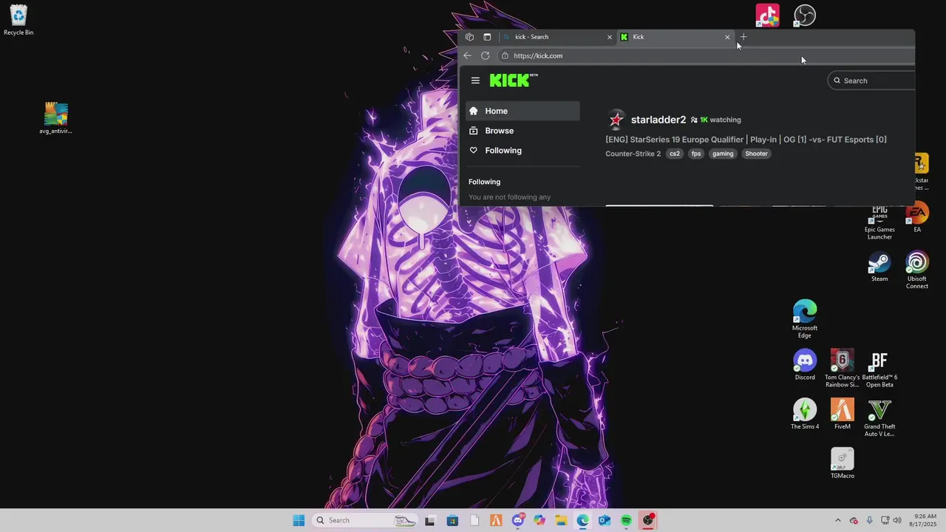
Task: Select Home in the Kick sidebar
Action: (x=523, y=111)
